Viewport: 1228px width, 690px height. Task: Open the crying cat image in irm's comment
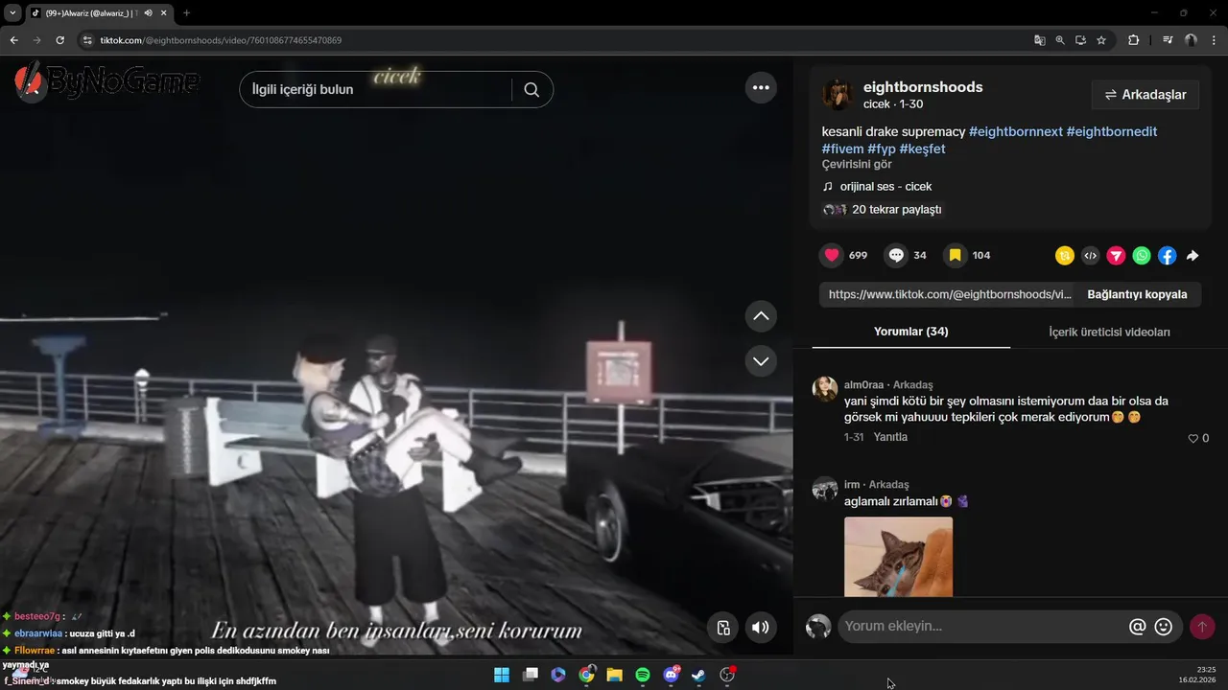pyautogui.click(x=898, y=557)
